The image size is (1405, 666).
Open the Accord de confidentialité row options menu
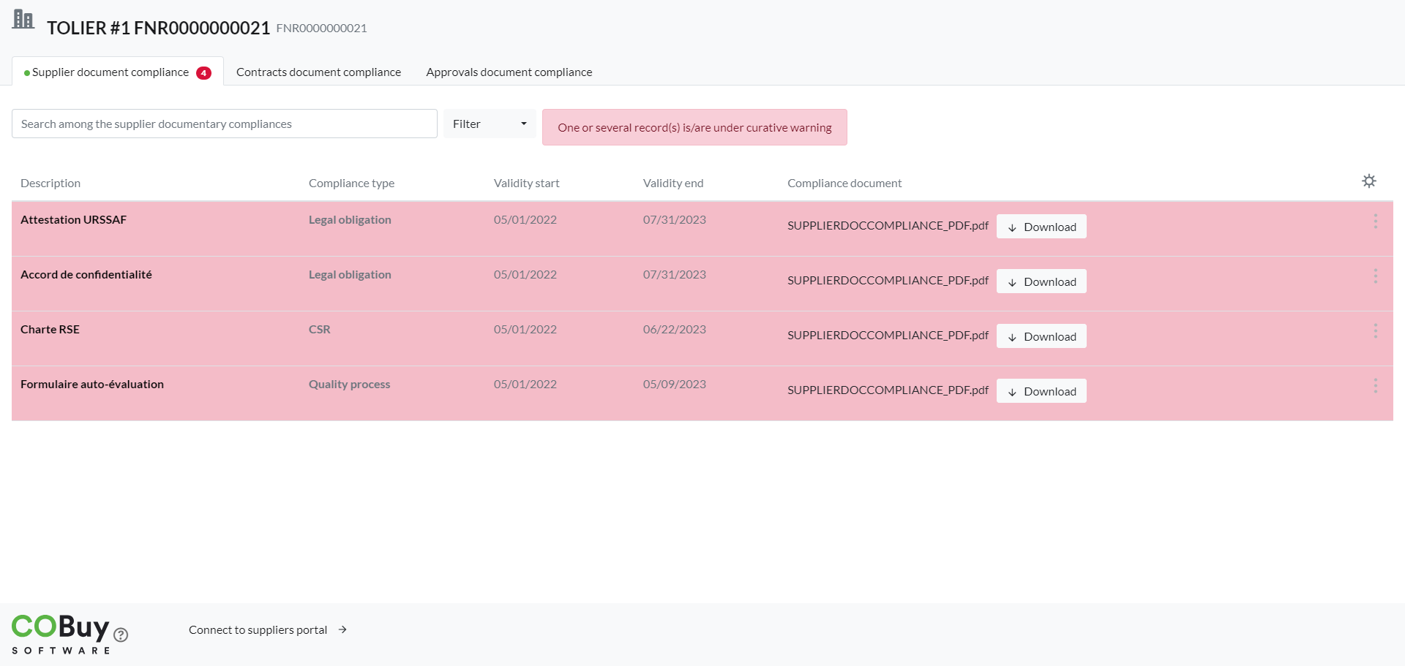[1375, 276]
